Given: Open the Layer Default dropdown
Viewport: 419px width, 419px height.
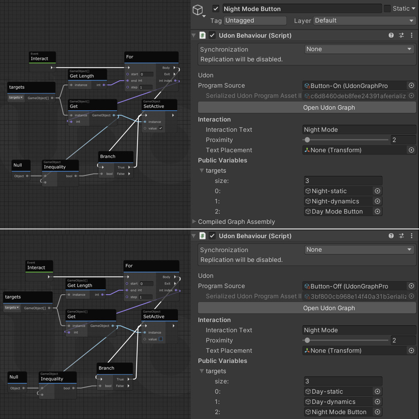Looking at the screenshot, I should (365, 20).
